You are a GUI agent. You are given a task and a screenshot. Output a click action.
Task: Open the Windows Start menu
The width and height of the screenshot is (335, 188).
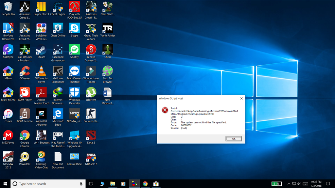tap(5, 184)
